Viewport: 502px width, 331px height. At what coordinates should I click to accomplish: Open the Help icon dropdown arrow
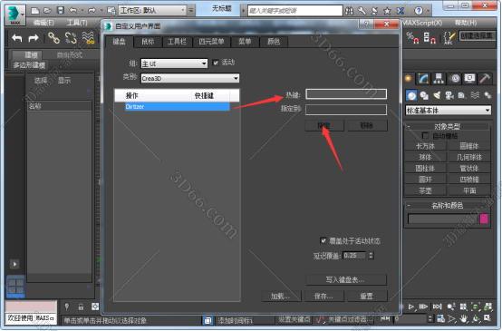pyautogui.click(x=428, y=11)
